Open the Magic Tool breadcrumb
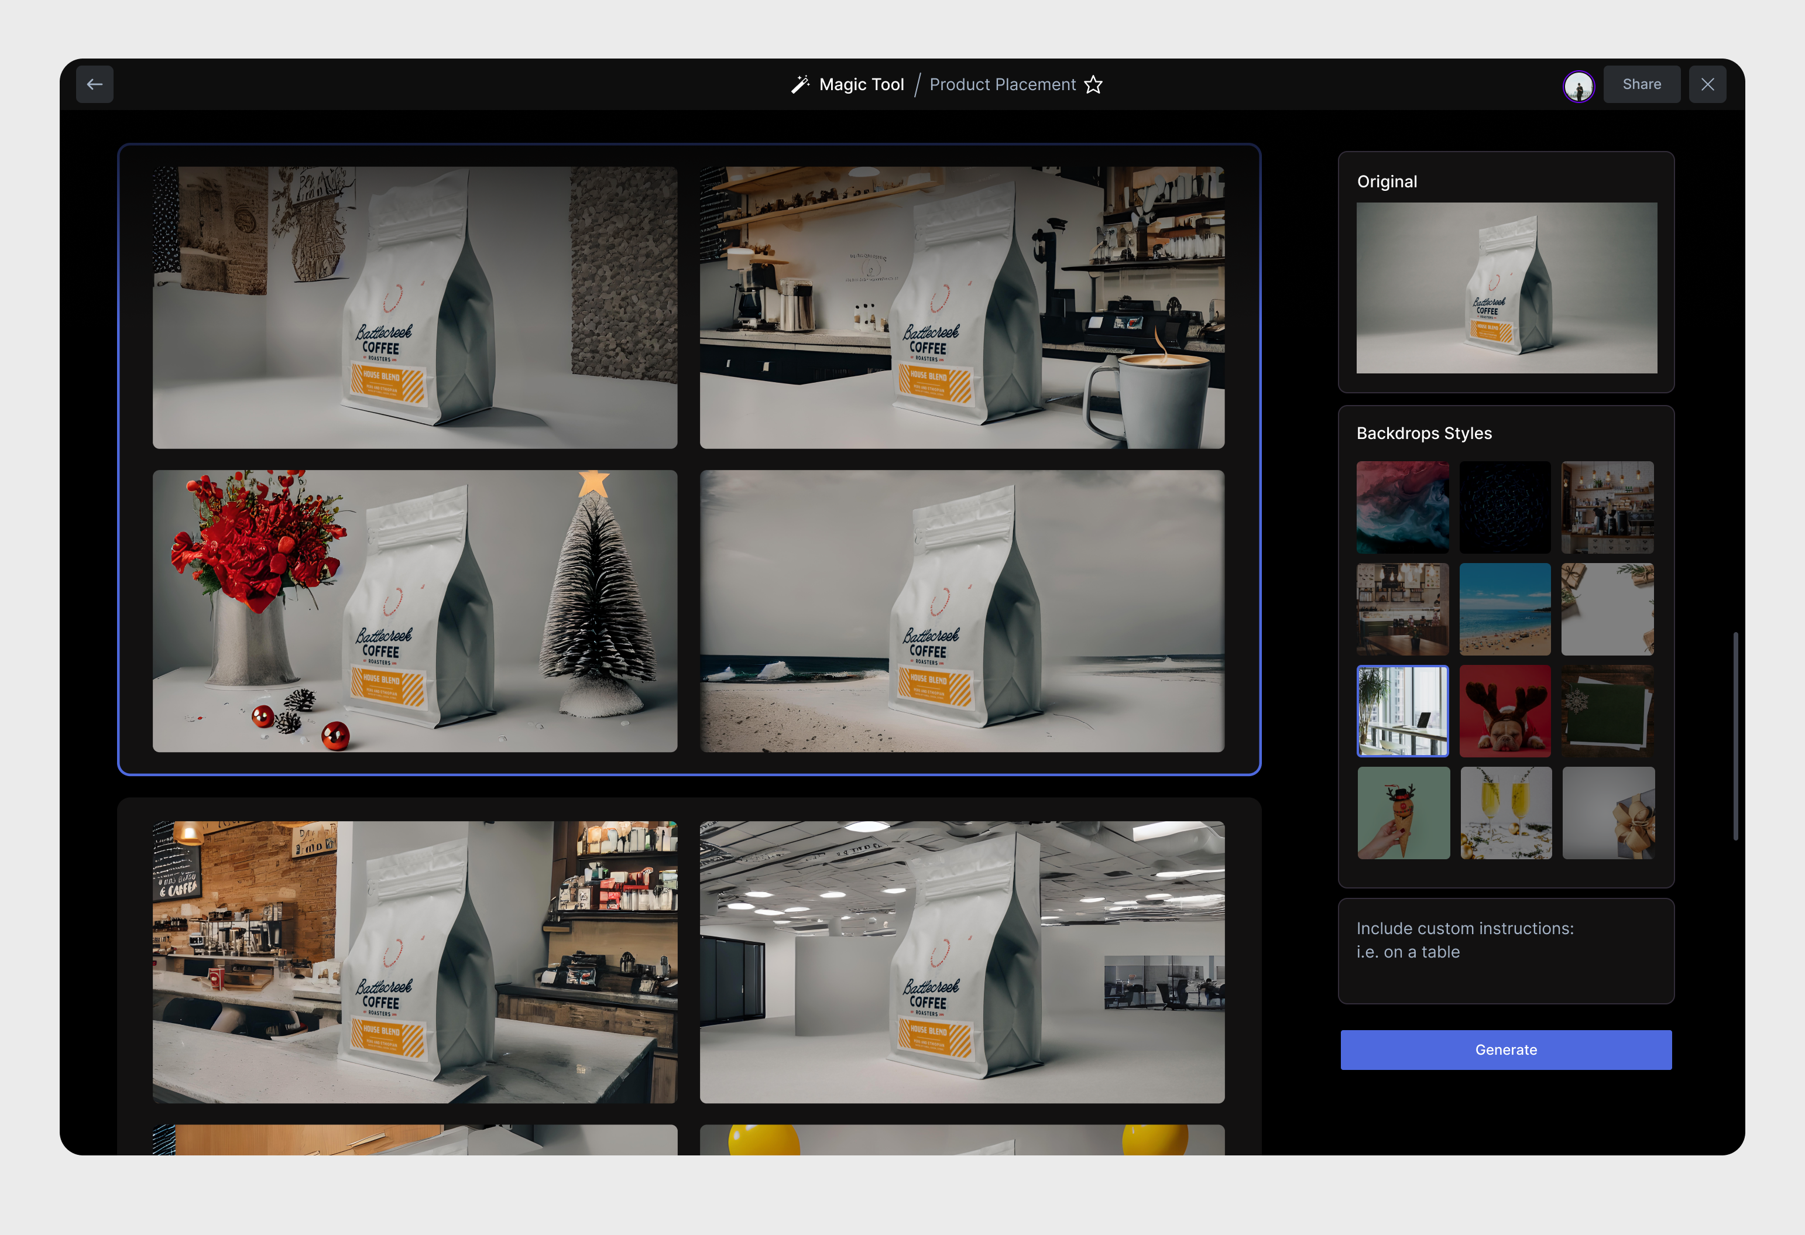This screenshot has height=1235, width=1805. [862, 85]
